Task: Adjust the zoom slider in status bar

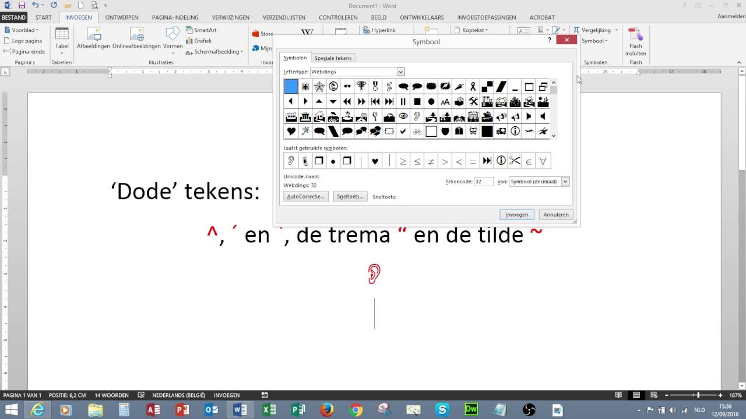Action: click(698, 395)
